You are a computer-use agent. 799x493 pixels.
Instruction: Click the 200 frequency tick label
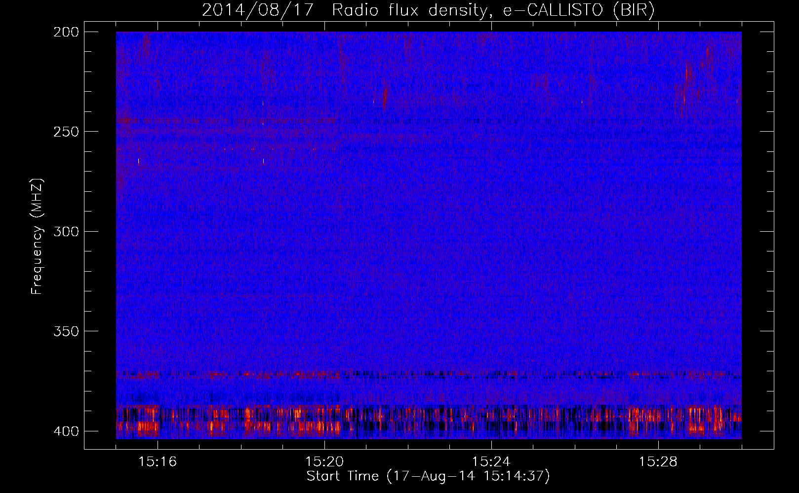[66, 32]
